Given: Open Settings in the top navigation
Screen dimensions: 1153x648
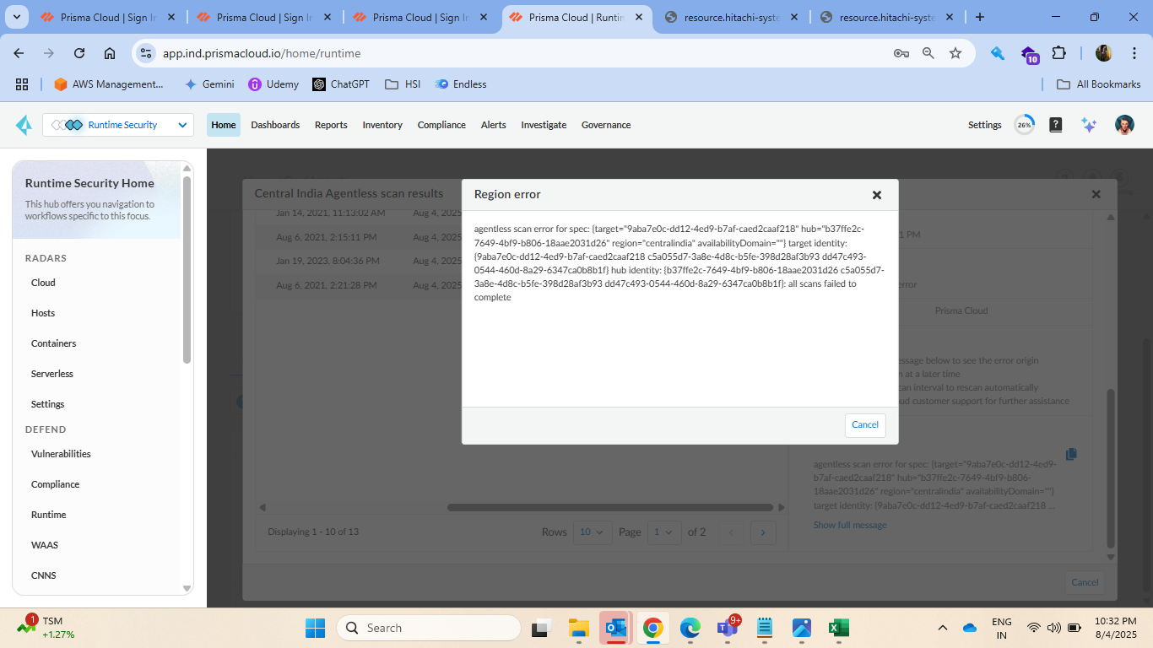Looking at the screenshot, I should click(x=984, y=125).
